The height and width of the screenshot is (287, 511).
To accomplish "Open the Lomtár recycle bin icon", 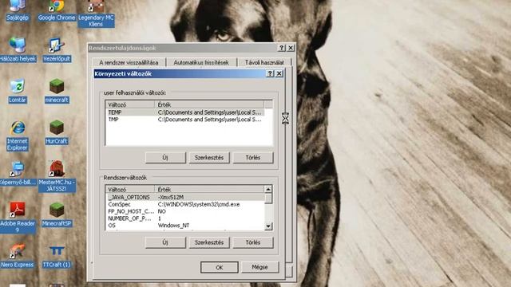I will pyautogui.click(x=18, y=91).
